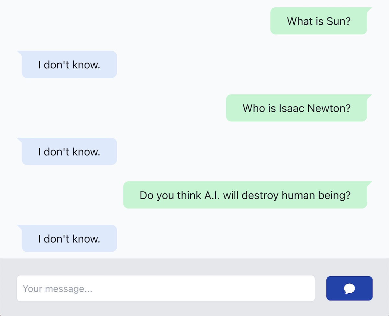The height and width of the screenshot is (316, 389).
Task: Click the word "Isaac" in the message
Action: (291, 108)
